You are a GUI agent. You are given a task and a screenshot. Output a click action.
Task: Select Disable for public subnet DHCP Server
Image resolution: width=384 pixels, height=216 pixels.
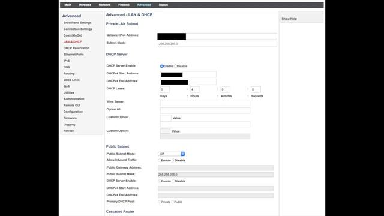click(x=173, y=181)
